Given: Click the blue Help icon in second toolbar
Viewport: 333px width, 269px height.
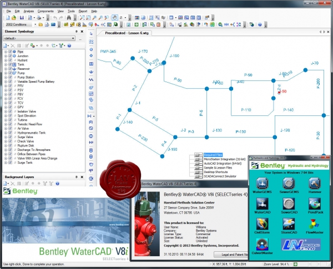Looking at the screenshot, I should tap(260, 24).
